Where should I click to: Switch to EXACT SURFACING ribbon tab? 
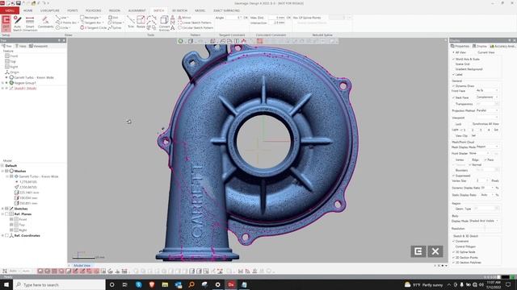click(226, 10)
